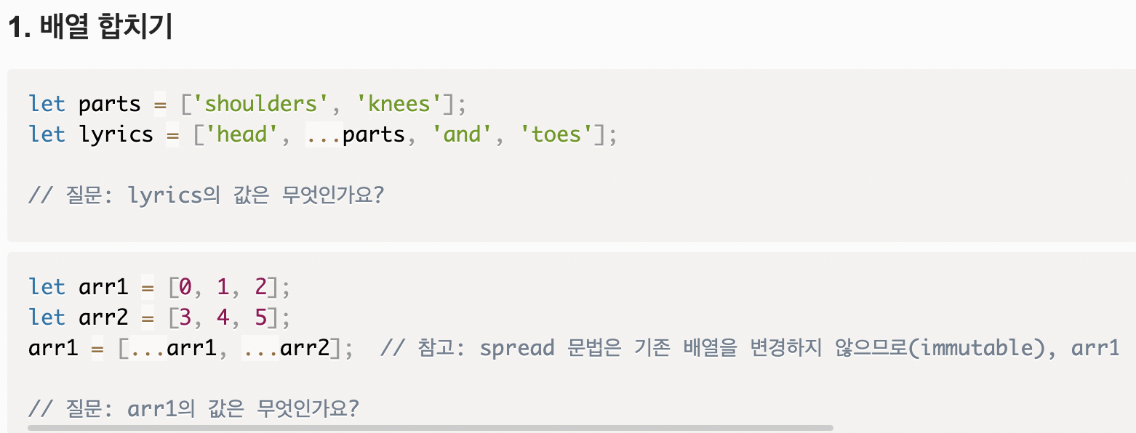Click the ...arr2 spread in merged array

click(x=286, y=349)
